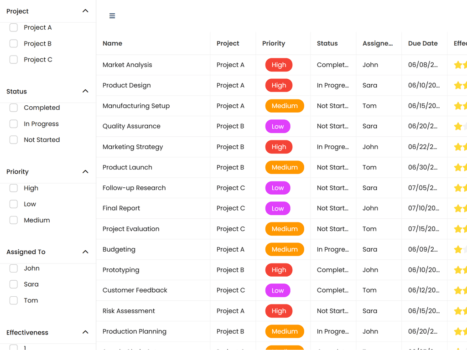Collapse the Priority filter section
This screenshot has height=350, width=467.
point(85,172)
